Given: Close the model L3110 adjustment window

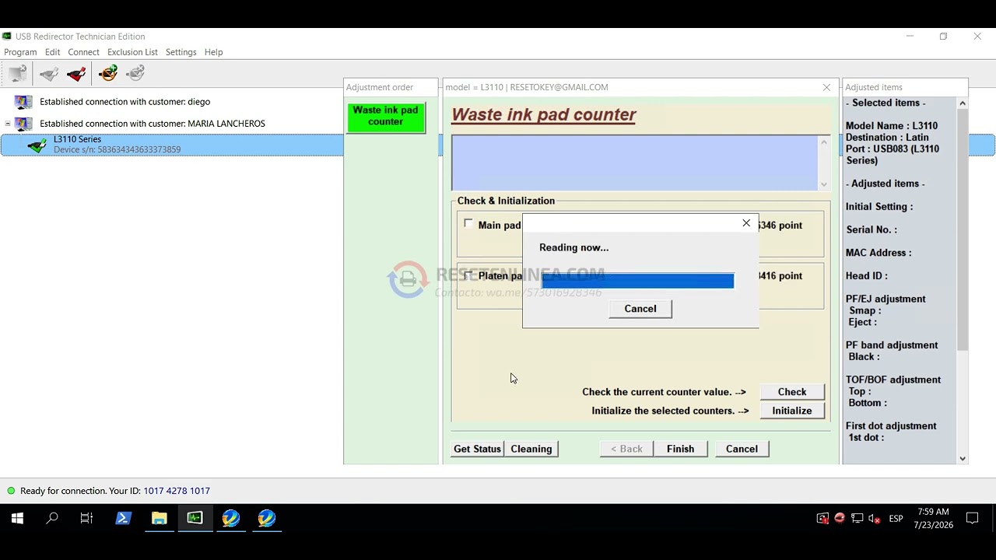Looking at the screenshot, I should (x=826, y=87).
